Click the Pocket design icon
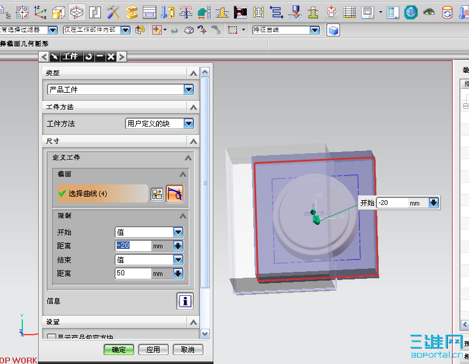 click(x=331, y=12)
